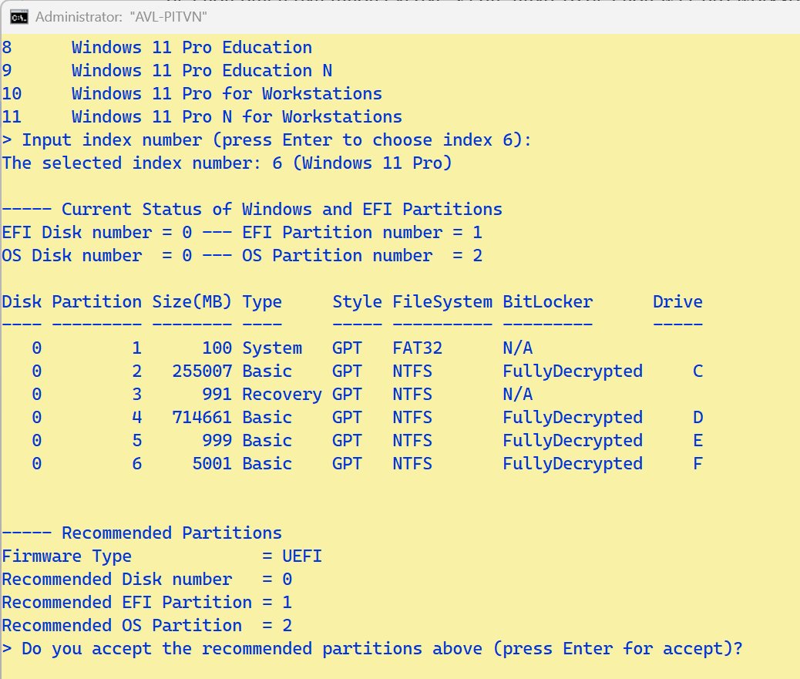The height and width of the screenshot is (679, 800).
Task: Click the "Current Status of Windows and EFI Partitions" heading
Action: pos(252,210)
